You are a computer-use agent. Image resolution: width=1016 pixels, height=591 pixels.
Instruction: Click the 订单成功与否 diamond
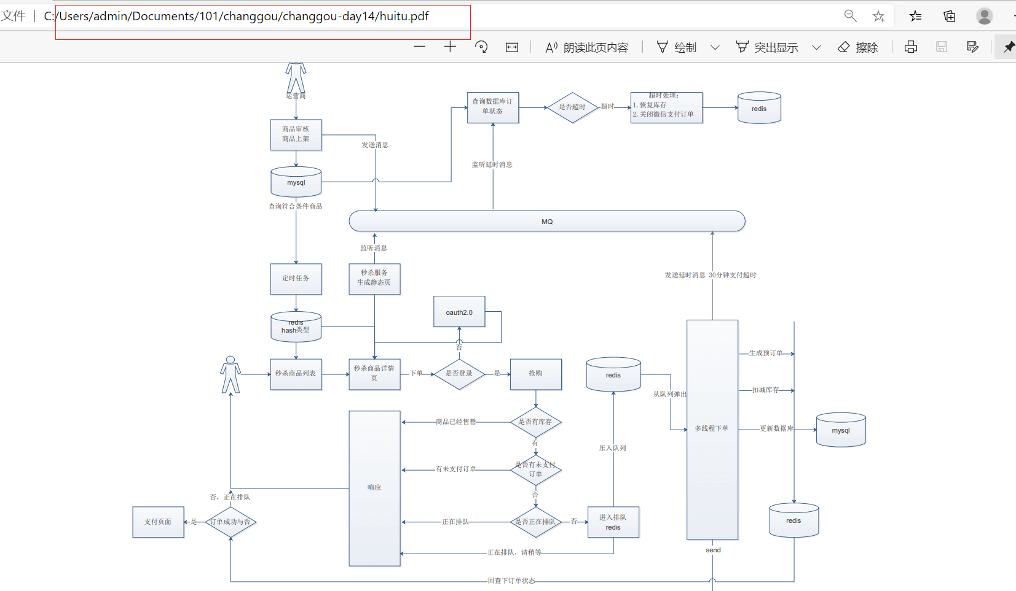(x=230, y=522)
